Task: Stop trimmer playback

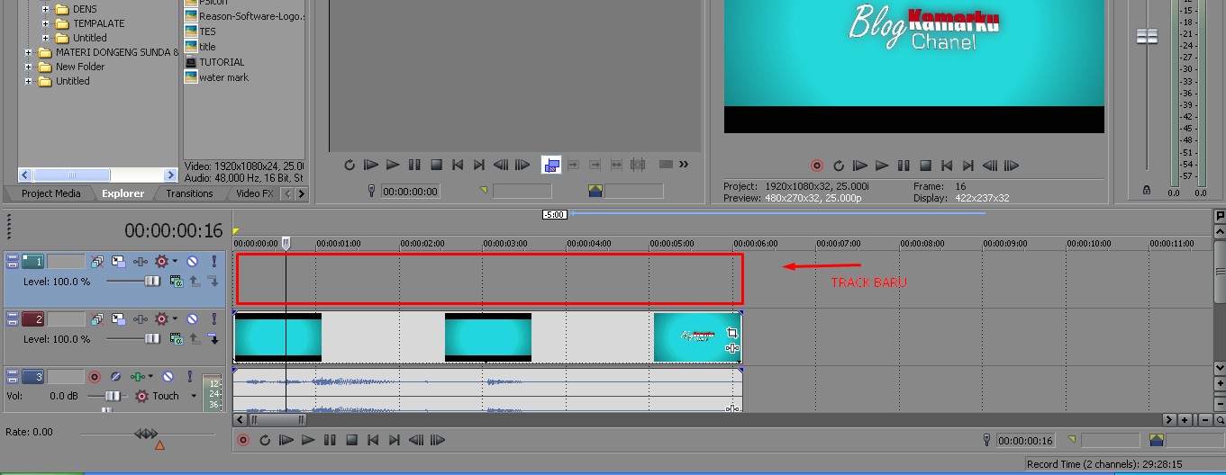Action: 436,165
